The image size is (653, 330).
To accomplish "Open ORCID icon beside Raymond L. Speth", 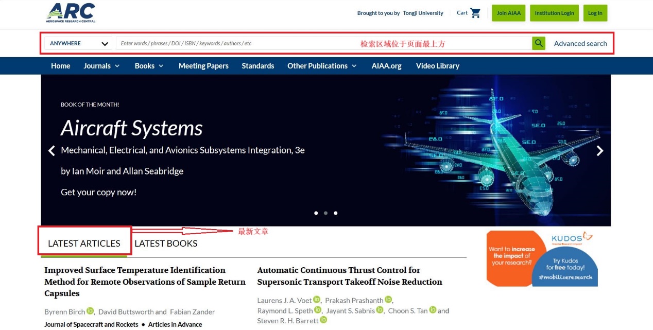I will coord(318,310).
